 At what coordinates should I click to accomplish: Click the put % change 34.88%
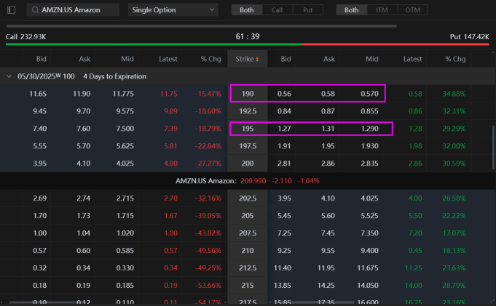pos(454,94)
